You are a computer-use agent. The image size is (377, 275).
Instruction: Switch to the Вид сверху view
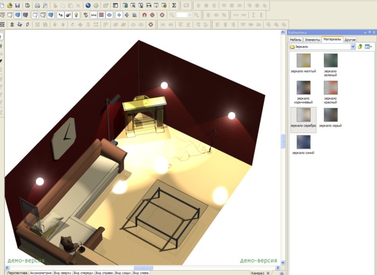[63, 273]
